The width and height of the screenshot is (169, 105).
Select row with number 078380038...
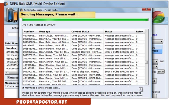click(84, 81)
